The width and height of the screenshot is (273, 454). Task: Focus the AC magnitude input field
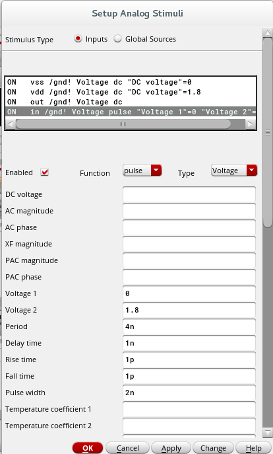(x=189, y=211)
